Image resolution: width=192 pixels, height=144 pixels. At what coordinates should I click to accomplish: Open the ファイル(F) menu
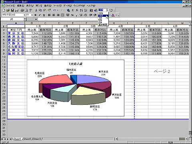10,6
